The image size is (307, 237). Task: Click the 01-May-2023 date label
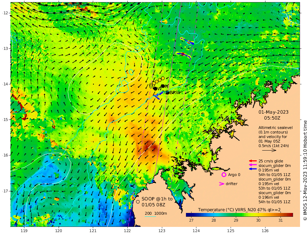(274, 112)
